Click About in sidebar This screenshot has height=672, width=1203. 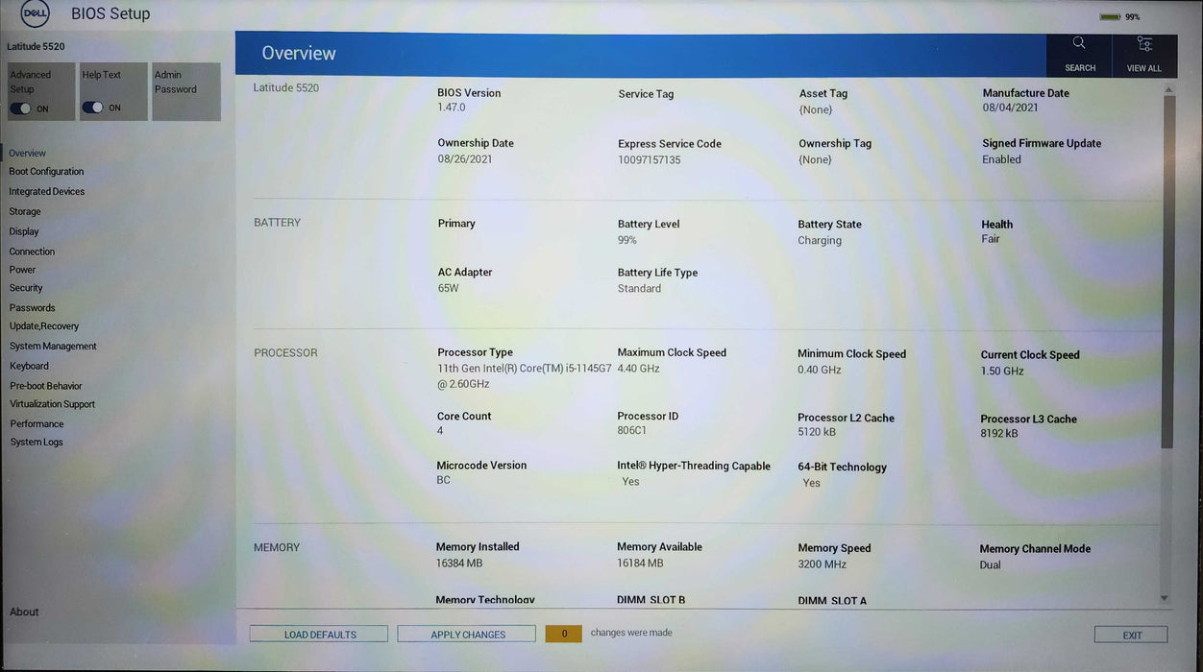pyautogui.click(x=24, y=612)
